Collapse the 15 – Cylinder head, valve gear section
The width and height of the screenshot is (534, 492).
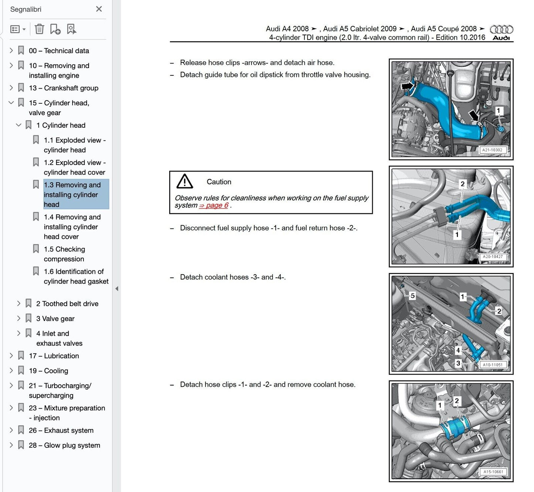(x=11, y=103)
